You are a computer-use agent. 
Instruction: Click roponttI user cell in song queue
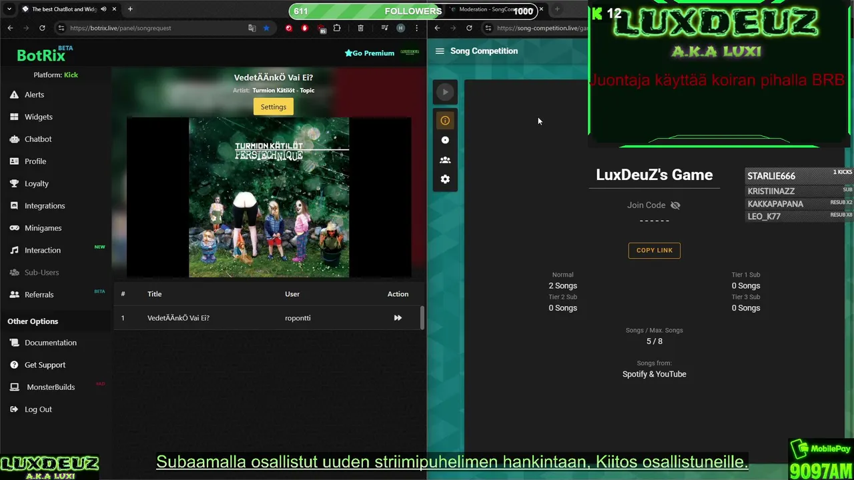point(298,318)
